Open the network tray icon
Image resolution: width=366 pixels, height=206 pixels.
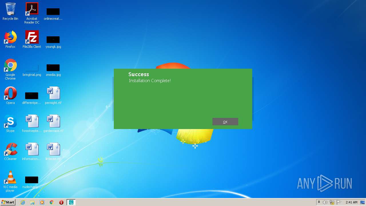click(x=332, y=202)
